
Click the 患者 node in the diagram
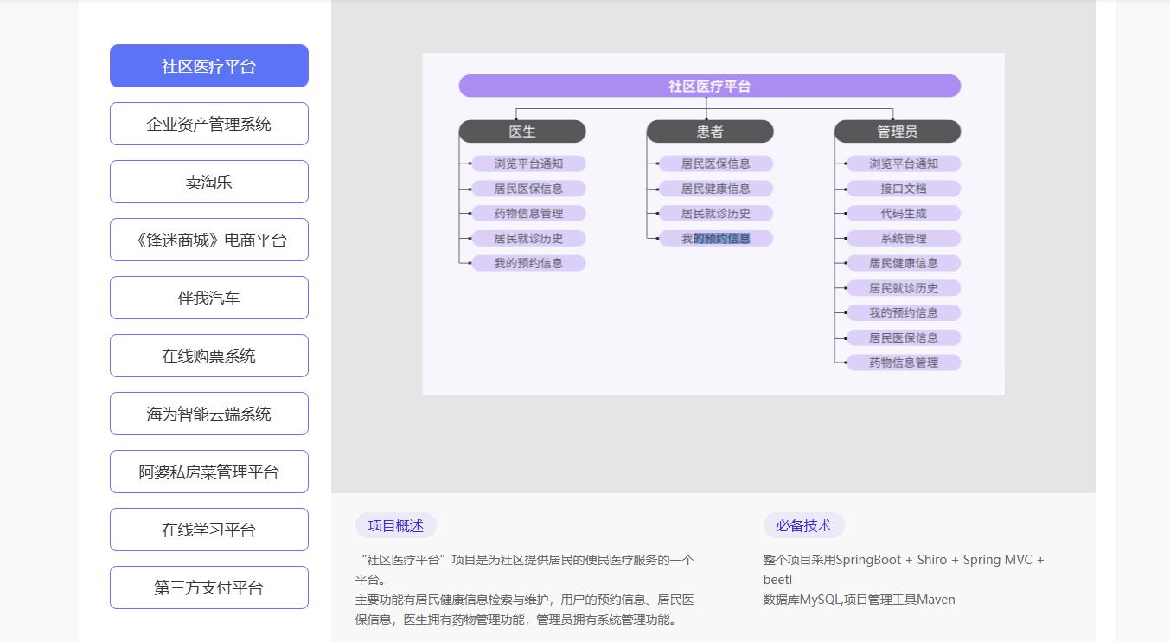pos(710,132)
